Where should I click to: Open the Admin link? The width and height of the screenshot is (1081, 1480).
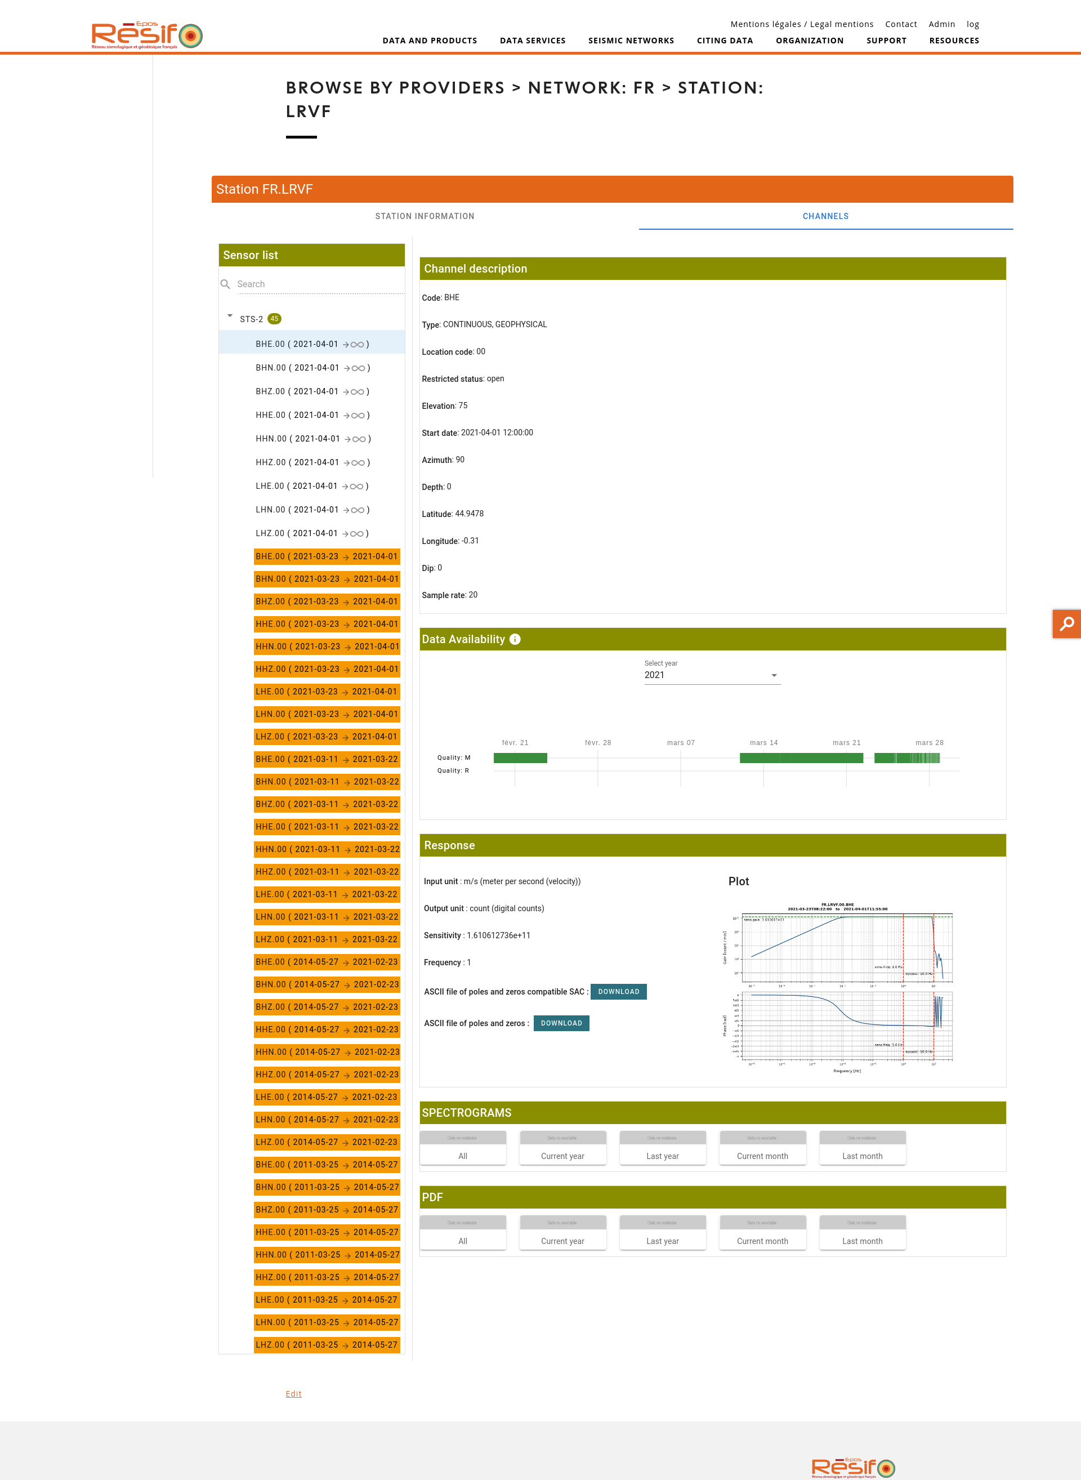click(x=941, y=24)
